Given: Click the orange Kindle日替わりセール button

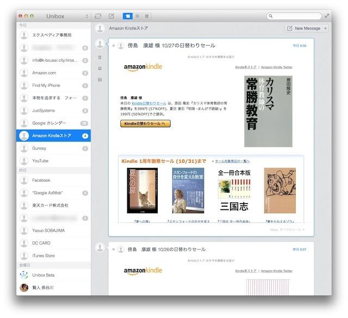Looking at the screenshot, I should click(x=145, y=123).
